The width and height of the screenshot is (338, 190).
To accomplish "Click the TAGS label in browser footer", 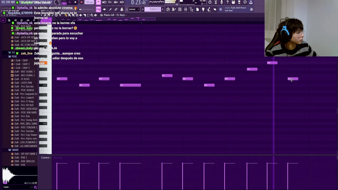I will (6, 187).
